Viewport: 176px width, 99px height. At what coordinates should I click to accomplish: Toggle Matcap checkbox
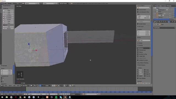138,52
